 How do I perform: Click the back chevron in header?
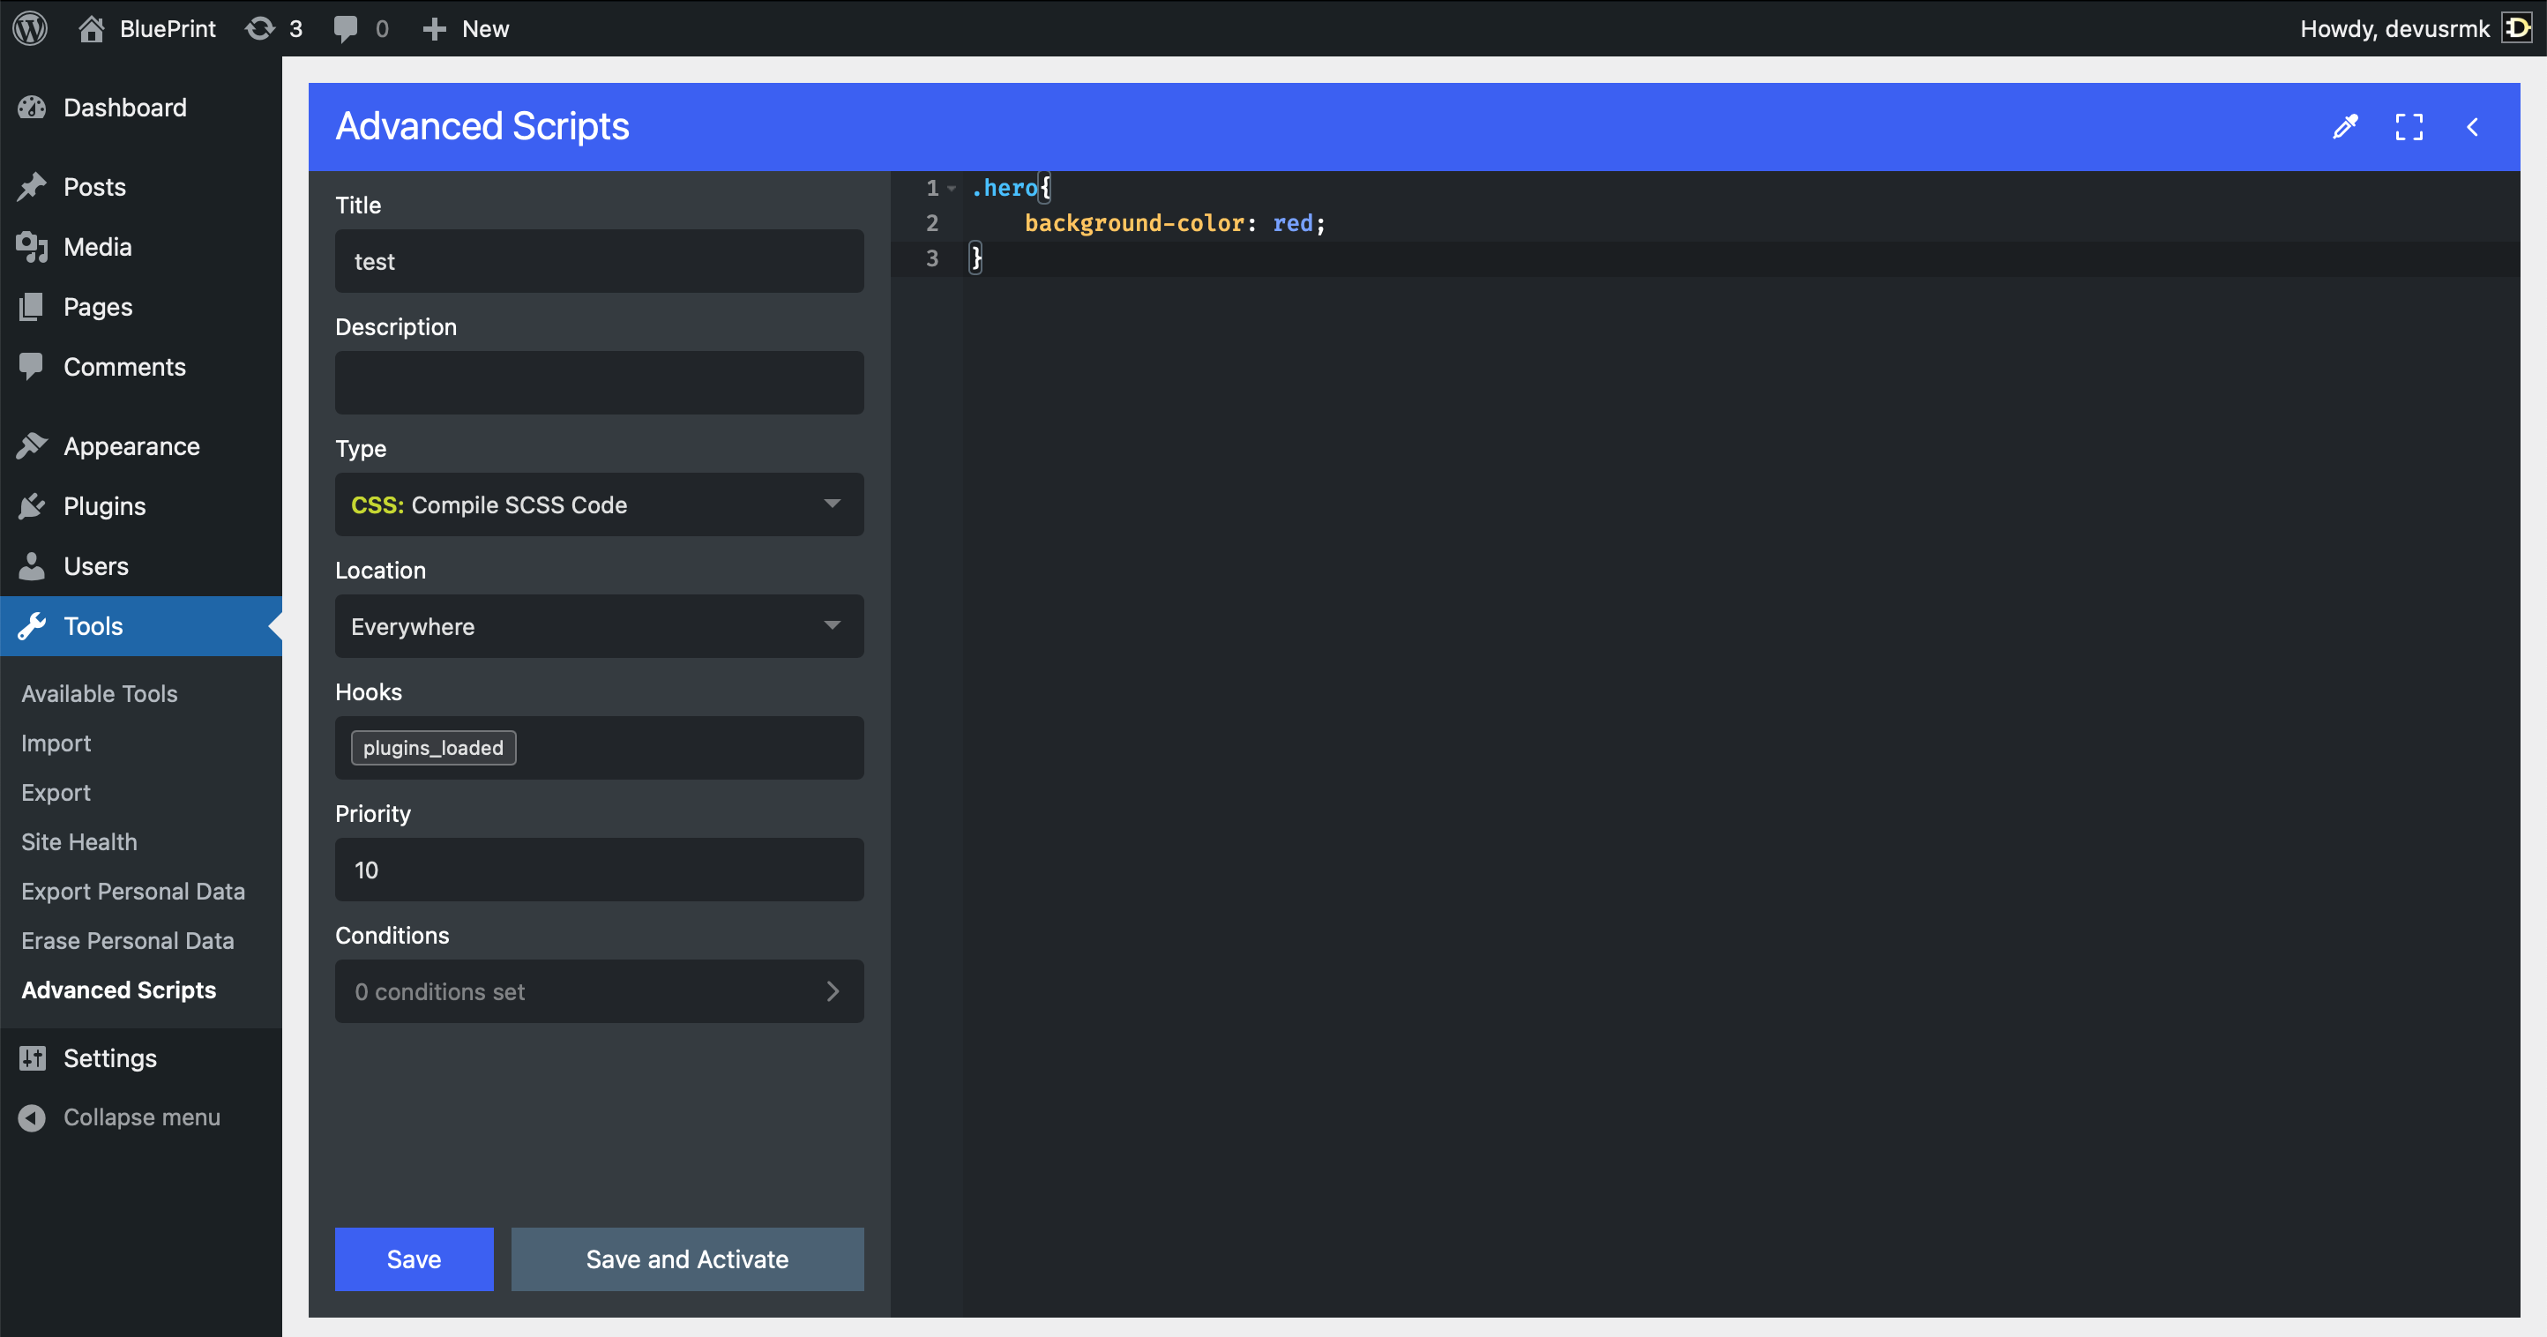tap(2472, 127)
